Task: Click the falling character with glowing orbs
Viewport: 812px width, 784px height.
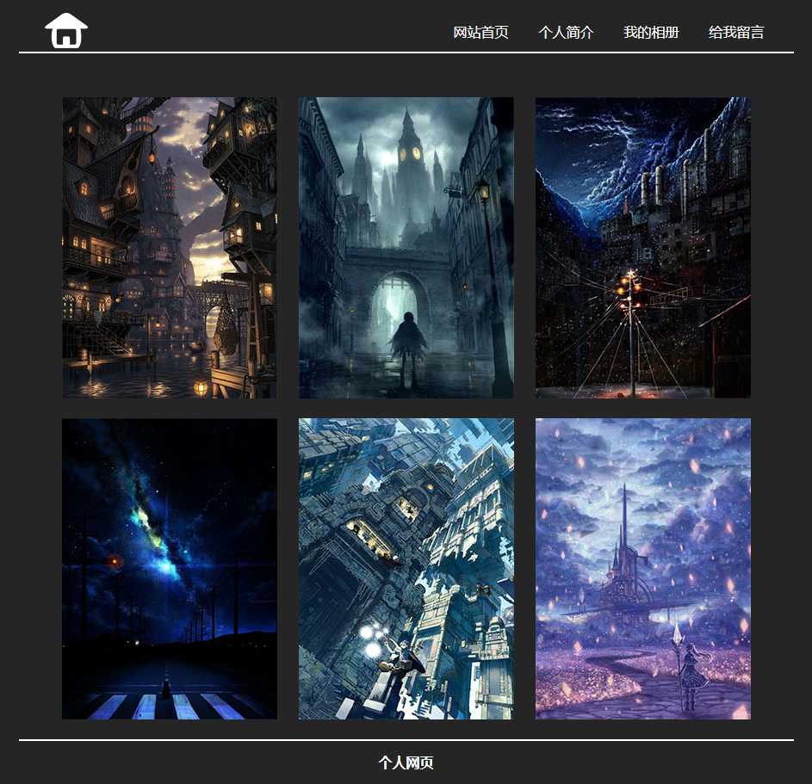Action: point(396,658)
